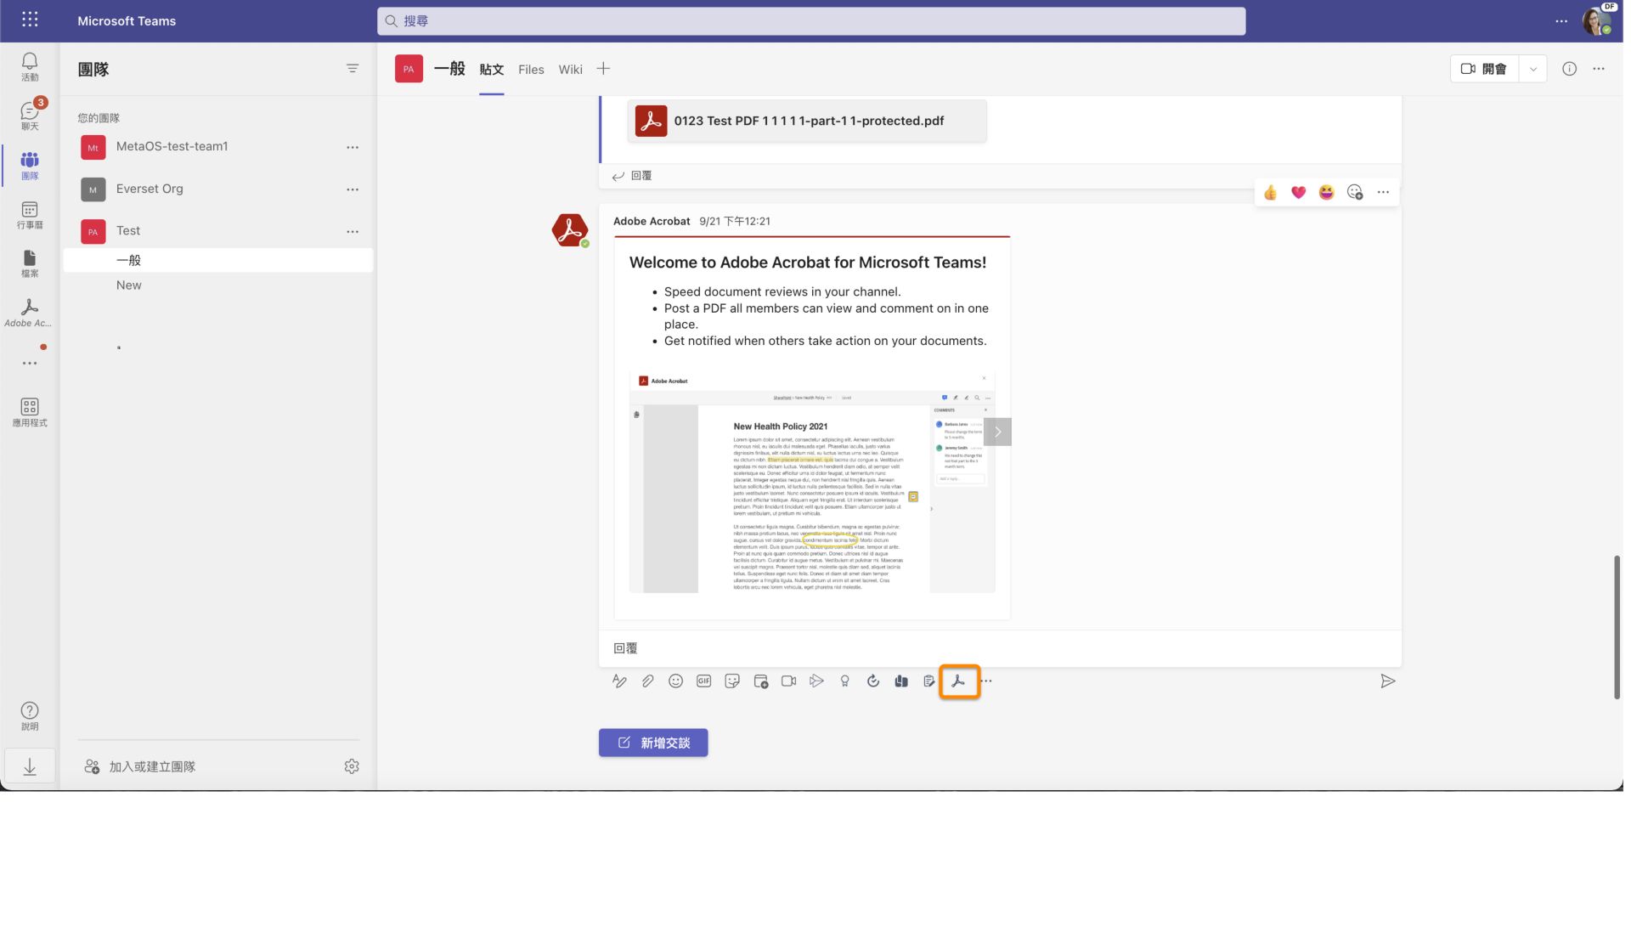Add a new tab with plus
The height and width of the screenshot is (938, 1631).
click(x=603, y=69)
